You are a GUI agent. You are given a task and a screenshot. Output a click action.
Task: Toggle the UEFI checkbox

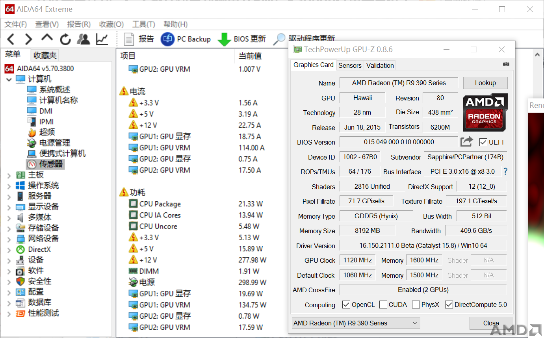[483, 142]
